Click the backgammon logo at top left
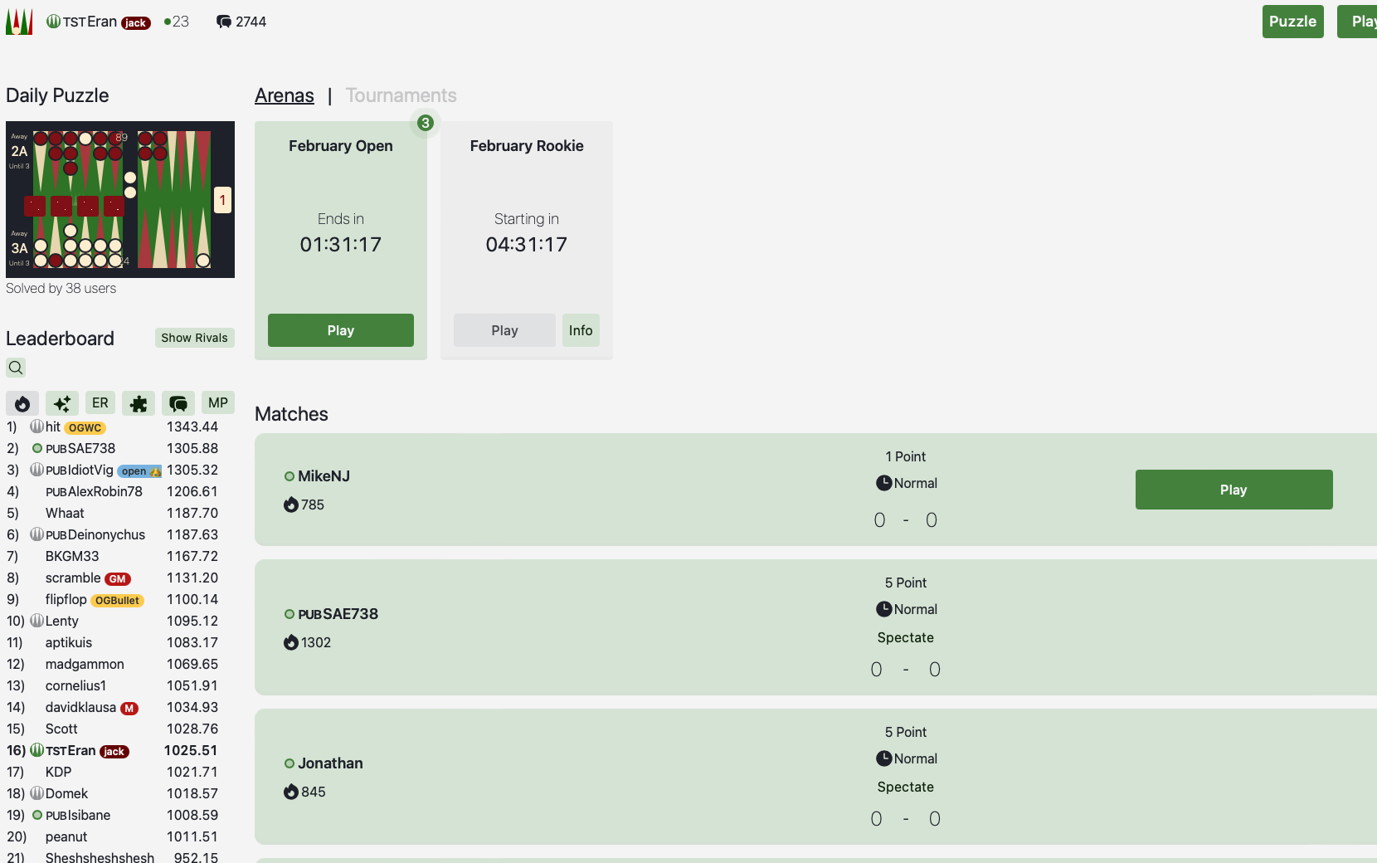The height and width of the screenshot is (863, 1377). [19, 22]
